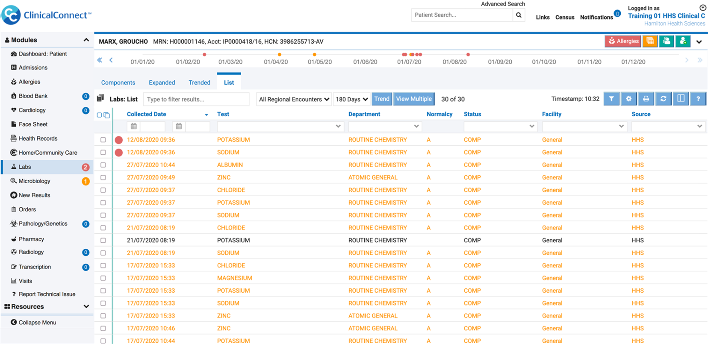Screen dimensions: 708x344
Task: Open the Department column filter dropdown
Action: click(x=385, y=126)
